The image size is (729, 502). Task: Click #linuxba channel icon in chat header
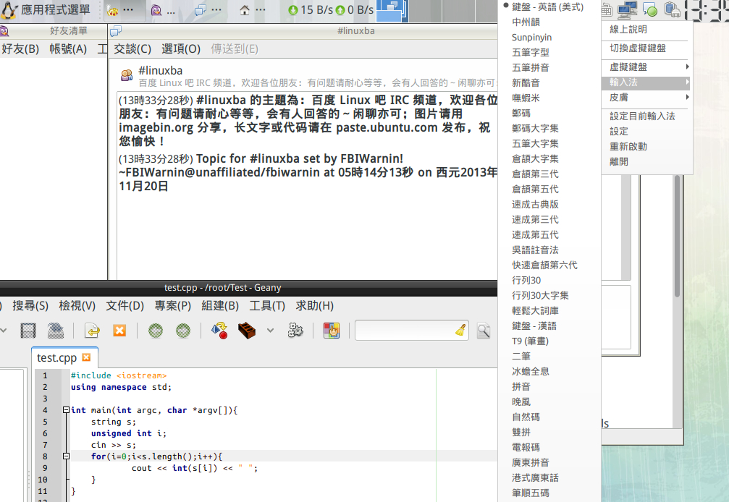127,75
